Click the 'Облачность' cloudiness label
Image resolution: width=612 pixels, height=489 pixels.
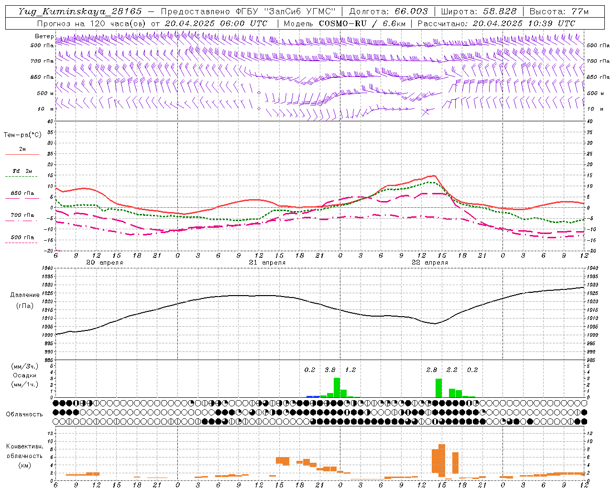pos(24,415)
